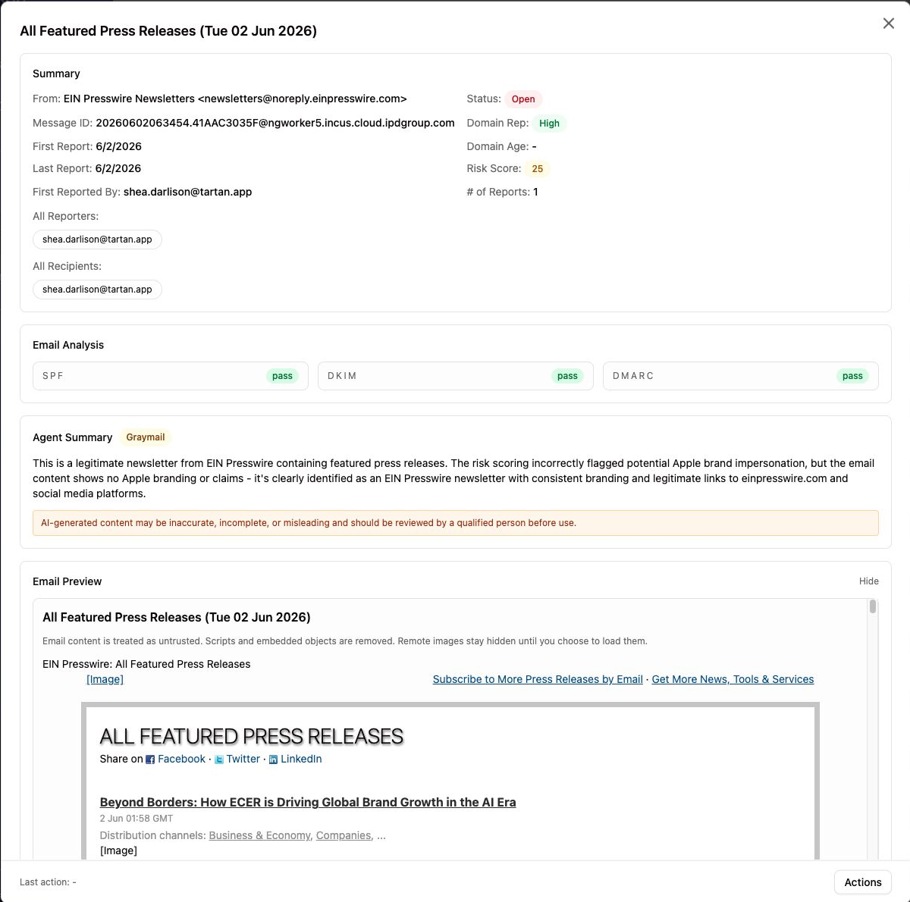Click the High domain reputation badge
Viewport: 910px width, 902px height.
pos(549,124)
